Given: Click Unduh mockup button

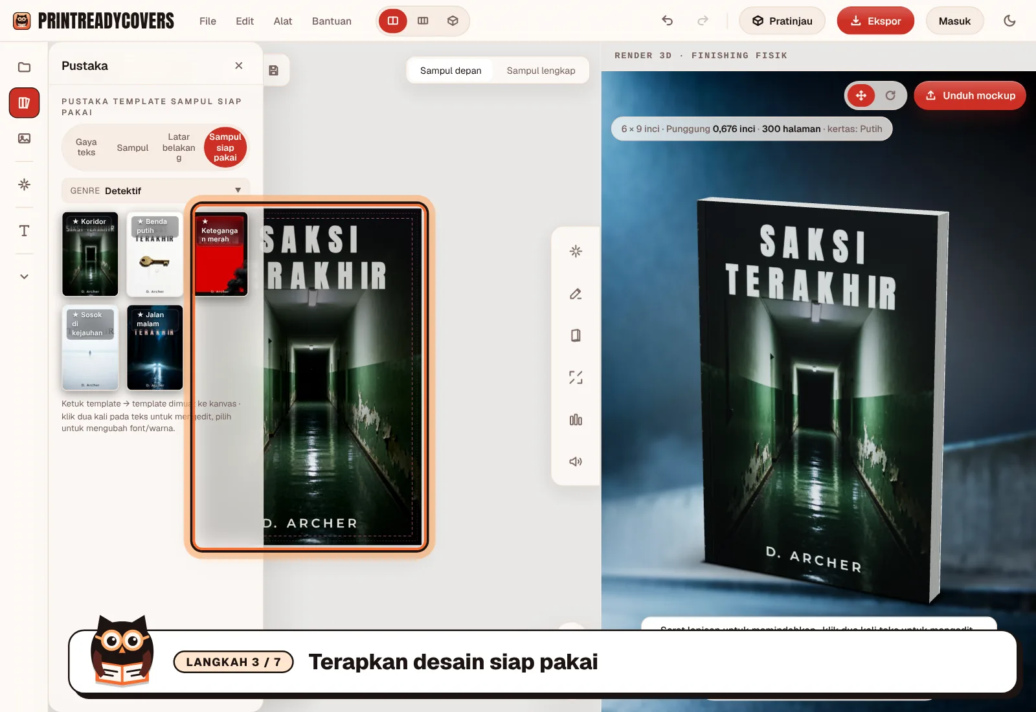Looking at the screenshot, I should [970, 95].
